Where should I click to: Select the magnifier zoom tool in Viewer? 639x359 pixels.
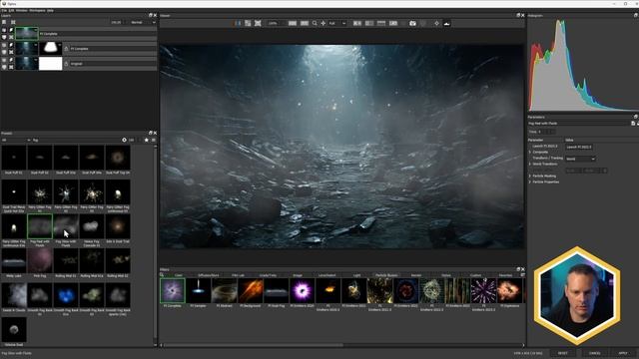pyautogui.click(x=315, y=23)
